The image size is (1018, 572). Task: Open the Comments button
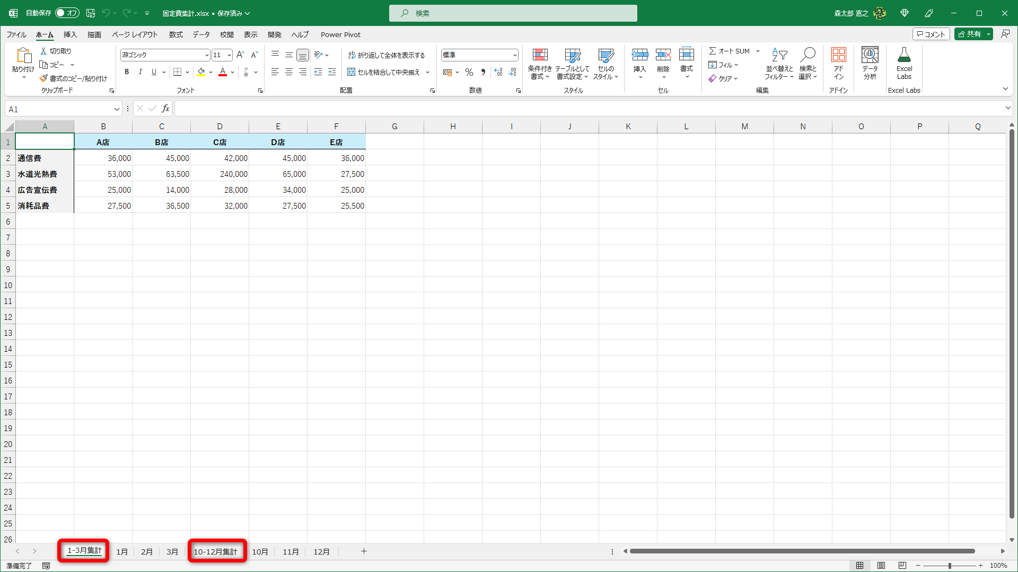[931, 34]
